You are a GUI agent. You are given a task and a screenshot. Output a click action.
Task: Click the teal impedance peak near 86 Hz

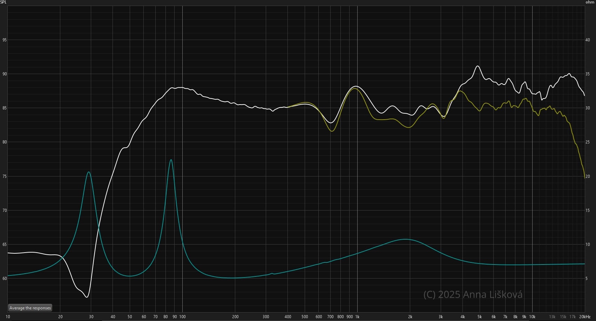tap(171, 160)
